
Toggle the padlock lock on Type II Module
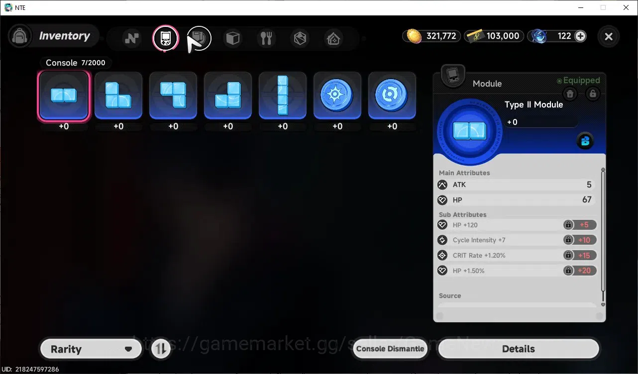(x=592, y=93)
